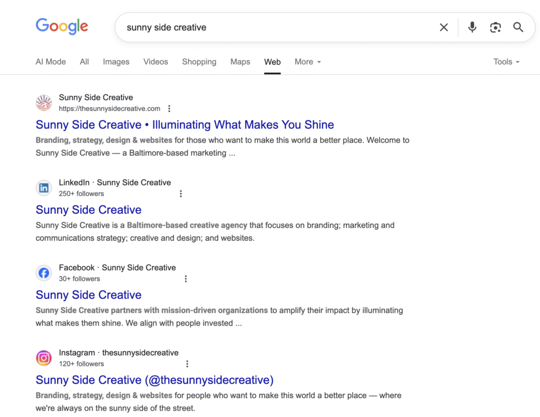Open the Maps tab
The width and height of the screenshot is (540, 417).
pos(240,62)
